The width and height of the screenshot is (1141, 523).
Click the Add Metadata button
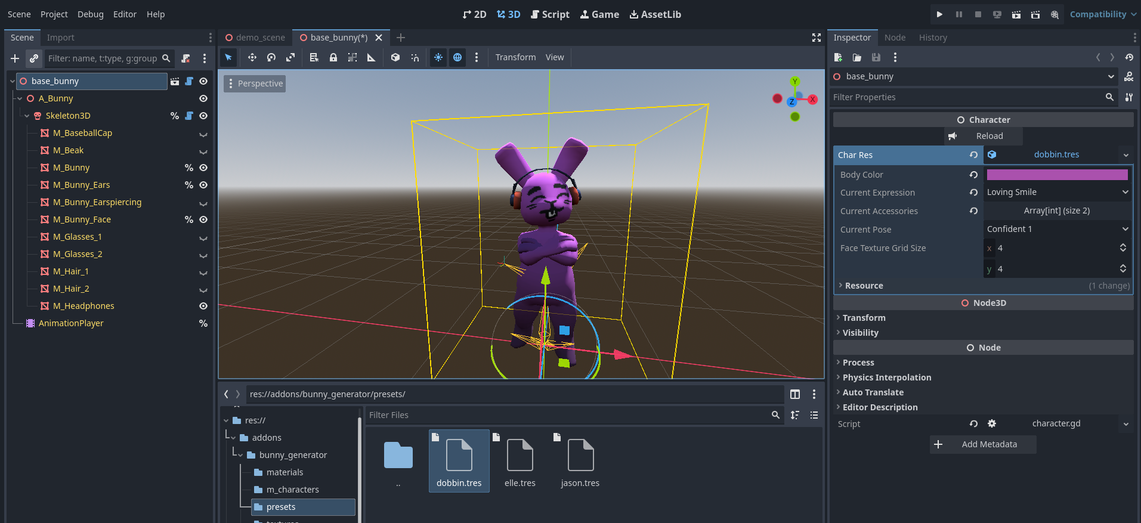(983, 444)
